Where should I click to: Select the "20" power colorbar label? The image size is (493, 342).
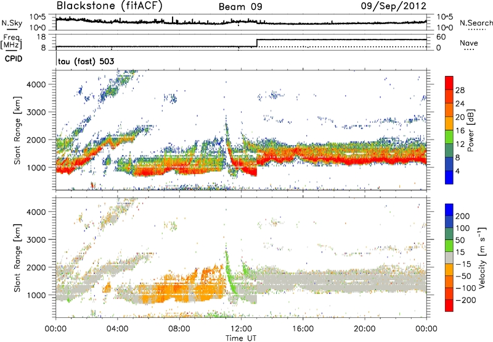pos(460,117)
